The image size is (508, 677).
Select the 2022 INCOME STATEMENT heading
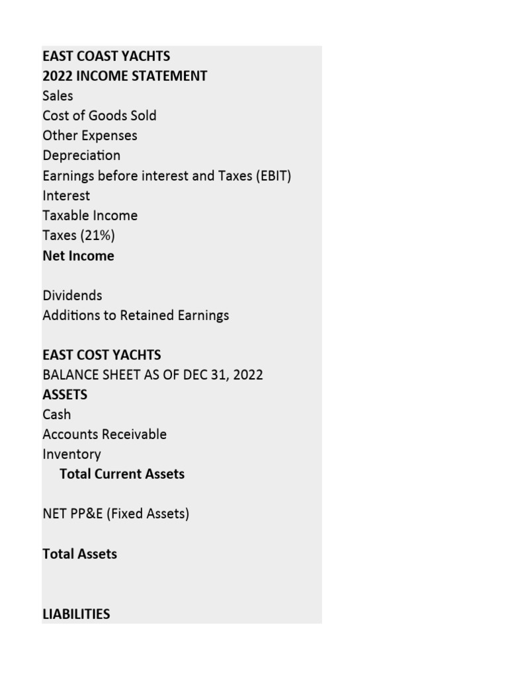(x=124, y=76)
